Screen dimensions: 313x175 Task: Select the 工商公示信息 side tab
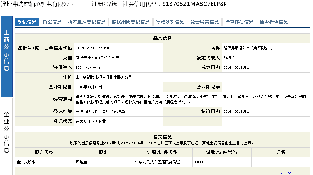(7, 50)
